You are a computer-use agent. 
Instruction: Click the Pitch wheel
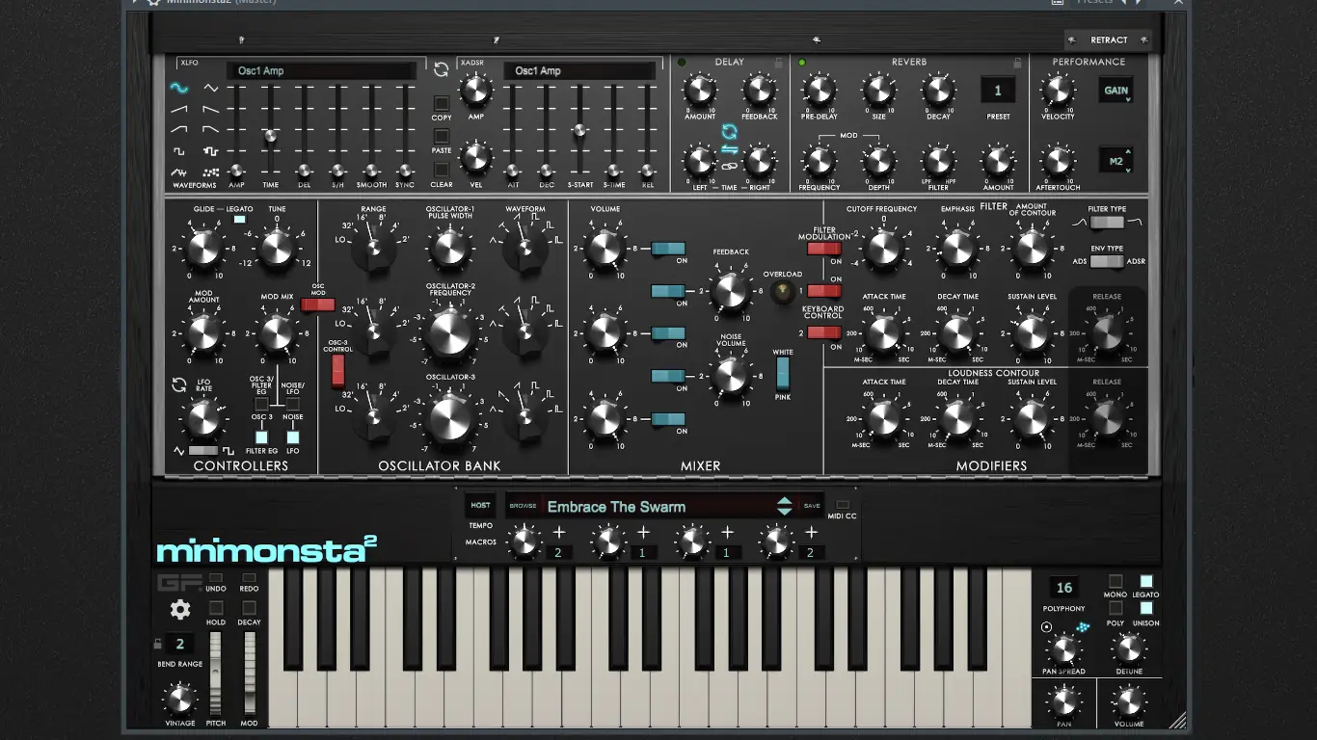(216, 673)
